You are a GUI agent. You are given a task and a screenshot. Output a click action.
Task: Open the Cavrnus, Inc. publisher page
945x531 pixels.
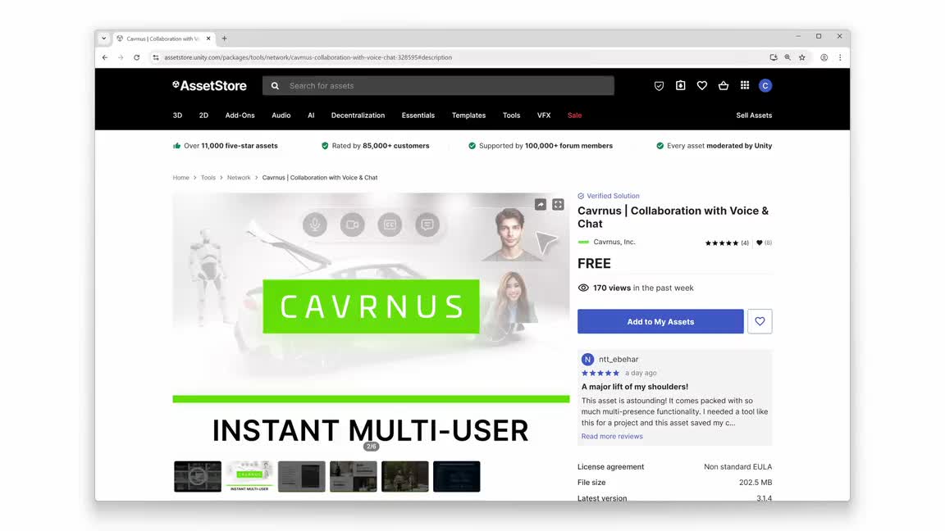(x=614, y=242)
